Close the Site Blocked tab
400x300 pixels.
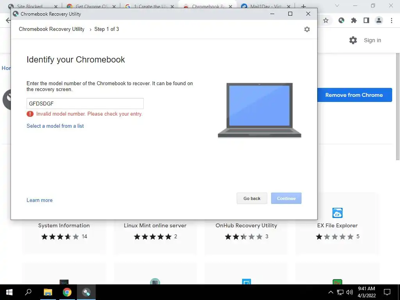click(56, 7)
